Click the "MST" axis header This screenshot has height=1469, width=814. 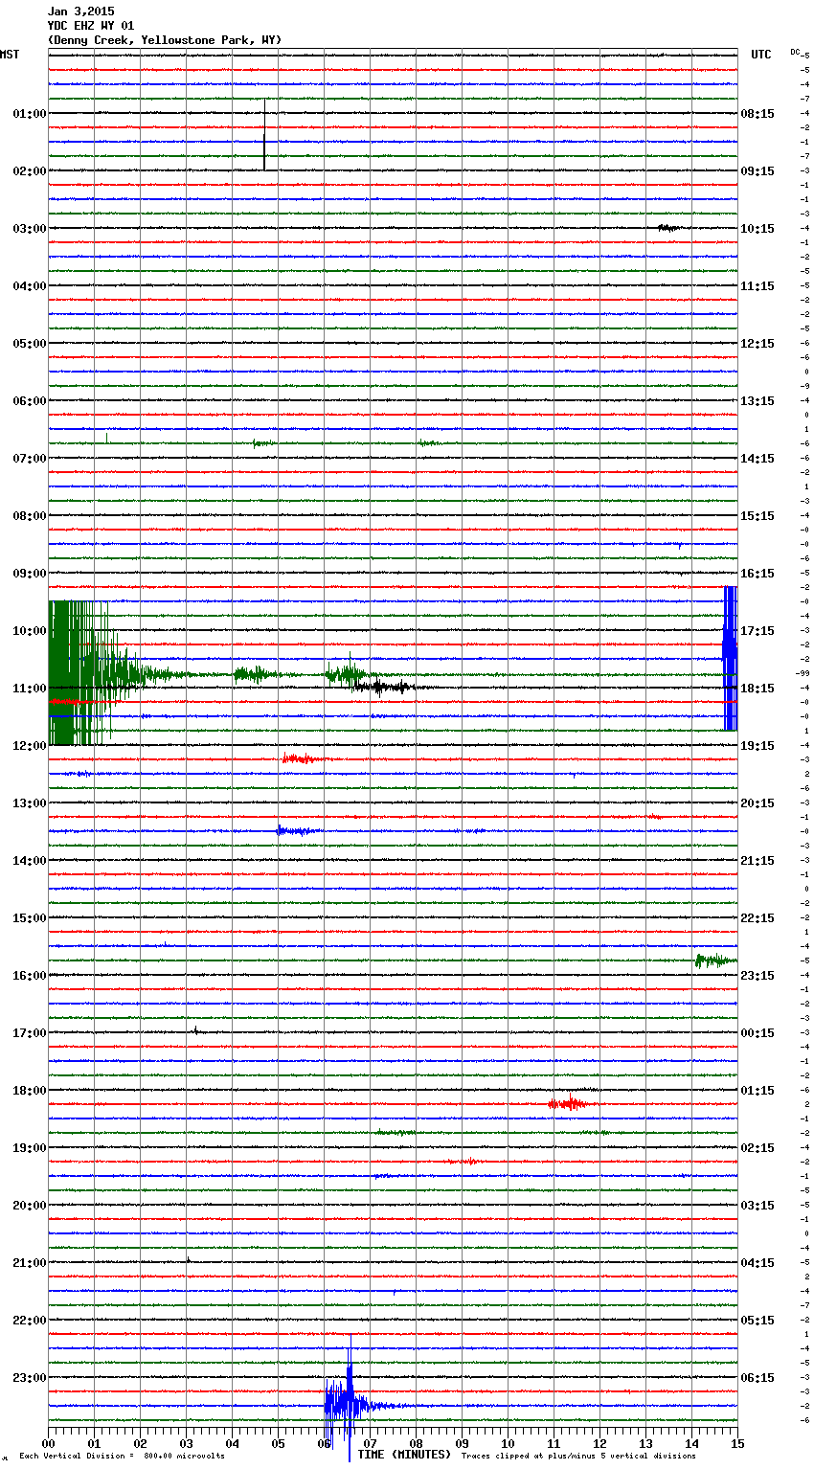click(x=10, y=55)
